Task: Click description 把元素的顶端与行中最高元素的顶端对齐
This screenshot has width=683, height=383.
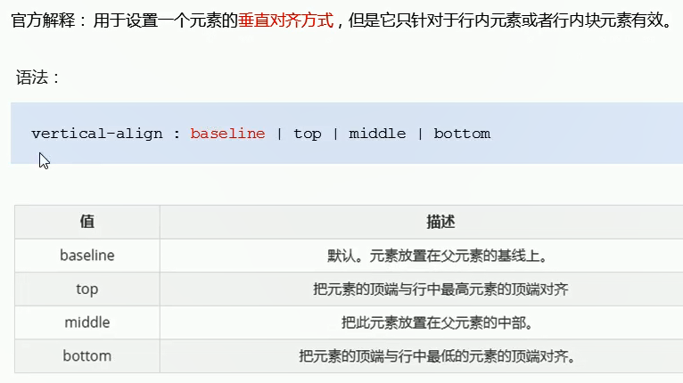Action: click(x=440, y=289)
